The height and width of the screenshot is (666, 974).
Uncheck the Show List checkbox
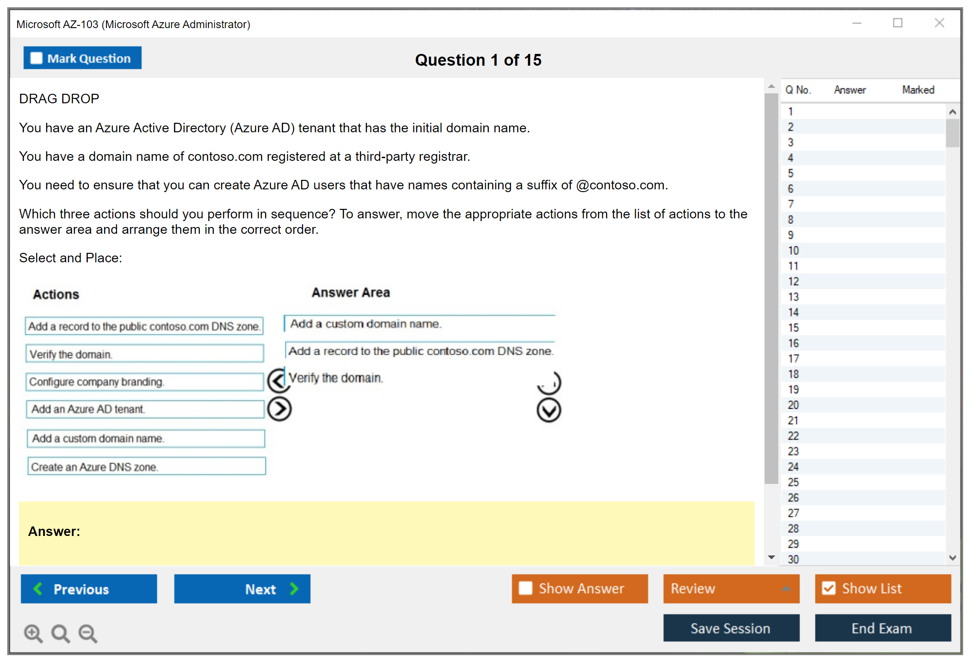pos(829,588)
